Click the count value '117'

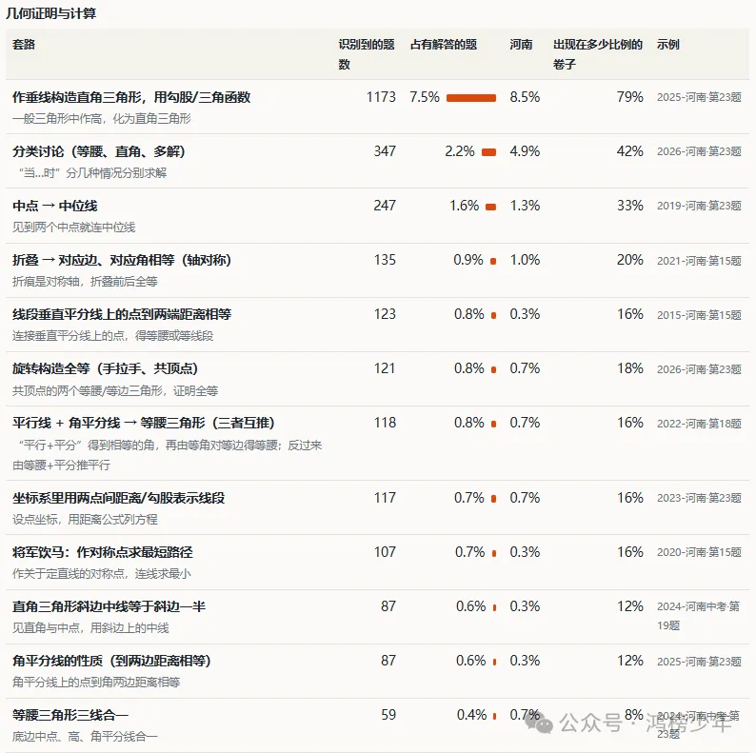[385, 498]
